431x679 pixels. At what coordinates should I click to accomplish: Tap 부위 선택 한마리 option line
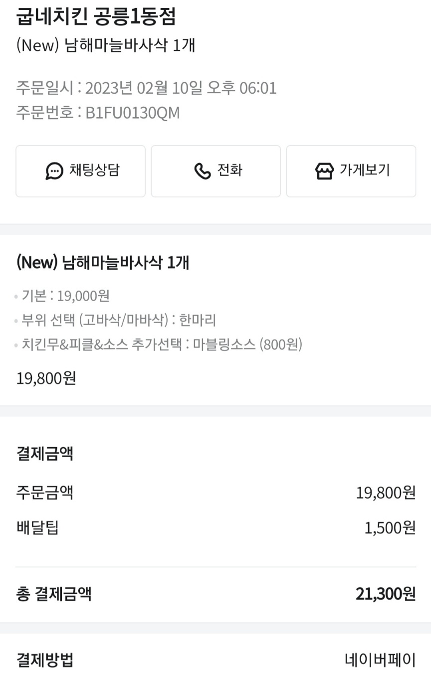tap(118, 320)
